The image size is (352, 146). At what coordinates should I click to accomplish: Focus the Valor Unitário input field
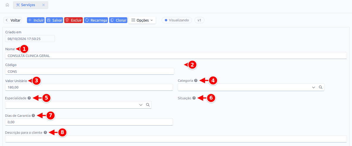[x=89, y=87]
